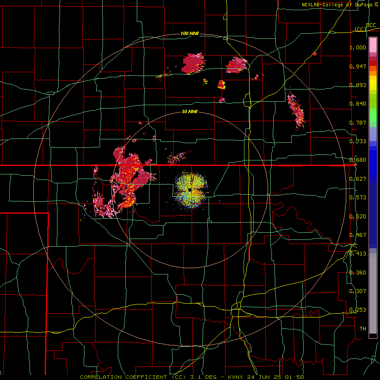Click the black radar site dot at center
This screenshot has height=380, width=380.
190,190
